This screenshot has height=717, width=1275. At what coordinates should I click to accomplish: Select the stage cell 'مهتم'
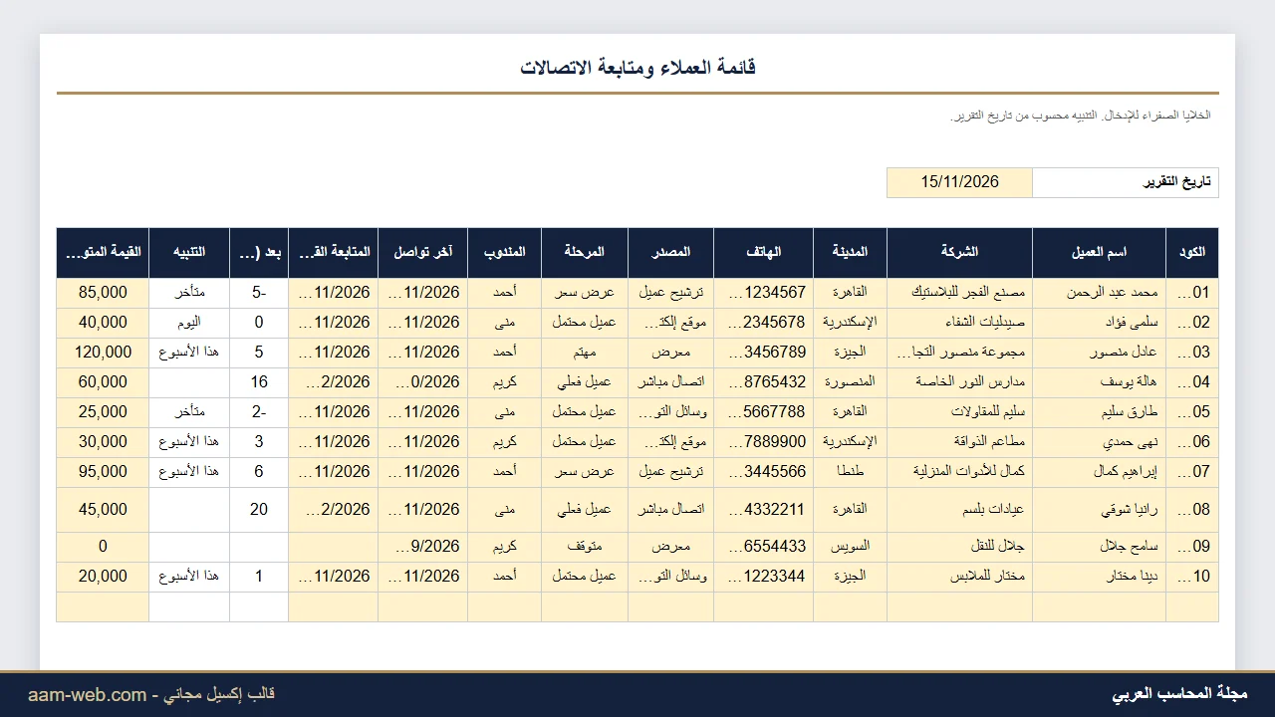pos(585,353)
